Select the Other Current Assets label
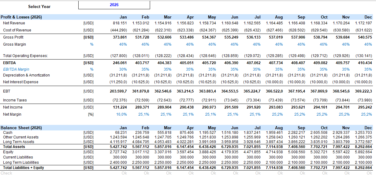This screenshot has width=376, height=177. tap(21, 137)
